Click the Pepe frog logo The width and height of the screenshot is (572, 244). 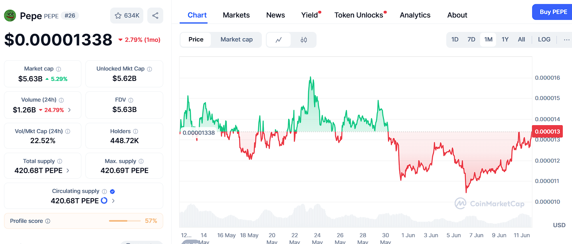[10, 16]
